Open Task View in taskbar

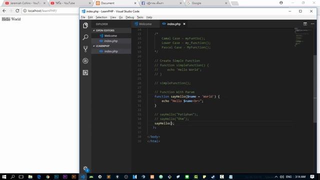(21, 176)
